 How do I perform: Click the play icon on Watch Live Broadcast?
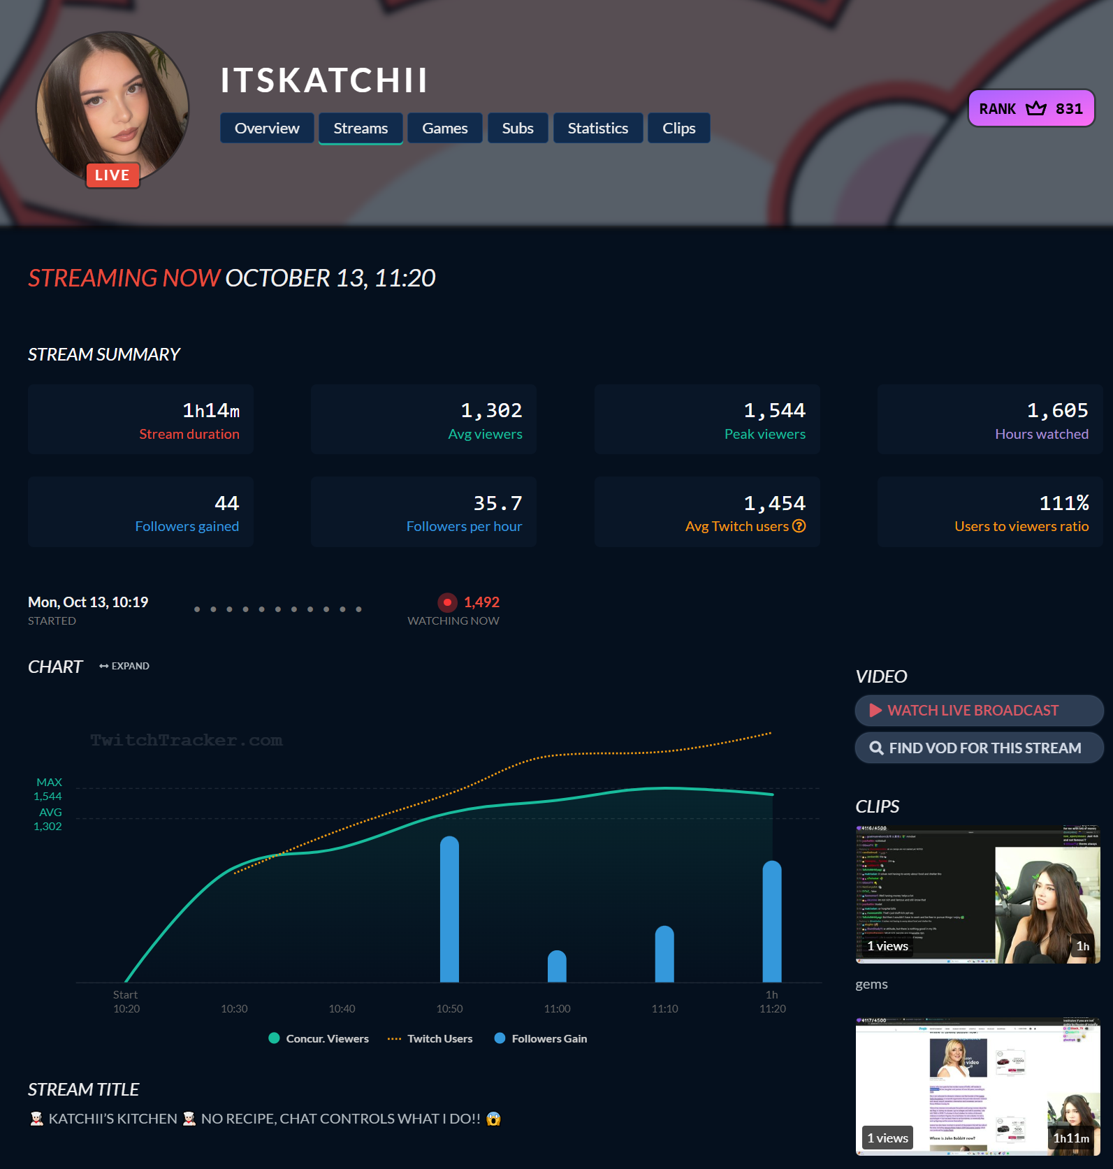875,710
